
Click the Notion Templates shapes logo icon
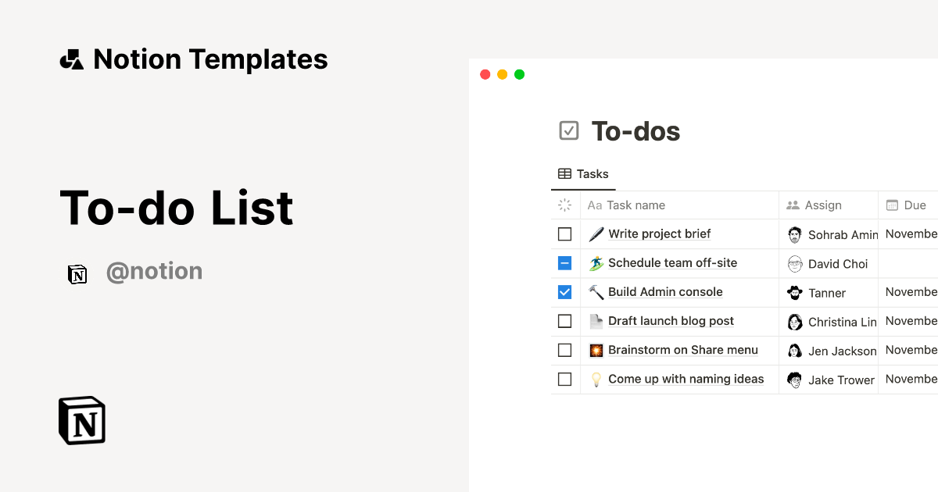click(72, 59)
